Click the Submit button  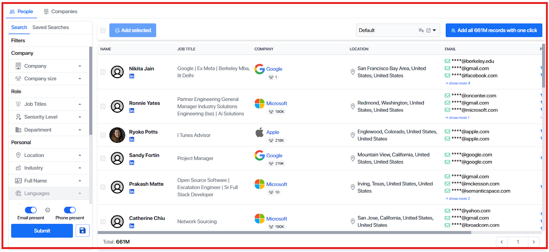point(42,231)
